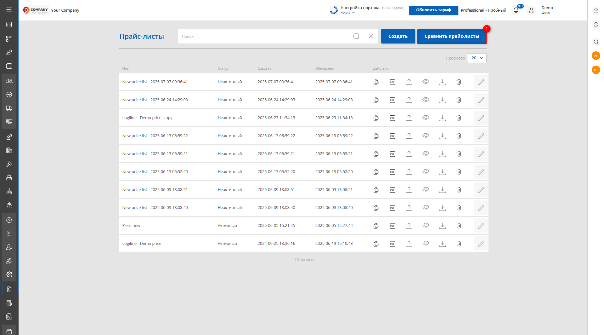Screen dimensions: 604x335
Task: Download New price list 2025-06-13 05:52:20
Action: pos(442,172)
